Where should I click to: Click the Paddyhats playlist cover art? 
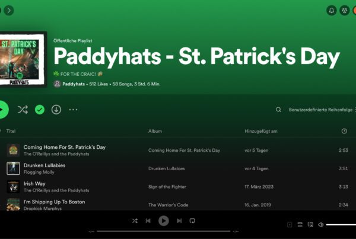pyautogui.click(x=22, y=59)
